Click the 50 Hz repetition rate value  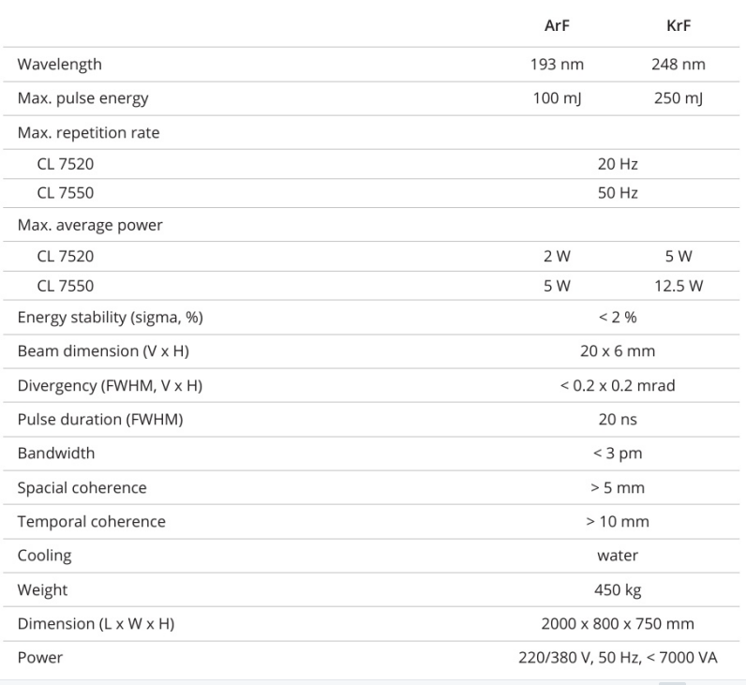pos(618,194)
